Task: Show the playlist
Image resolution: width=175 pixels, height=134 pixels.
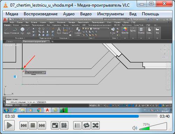Action: [77, 125]
